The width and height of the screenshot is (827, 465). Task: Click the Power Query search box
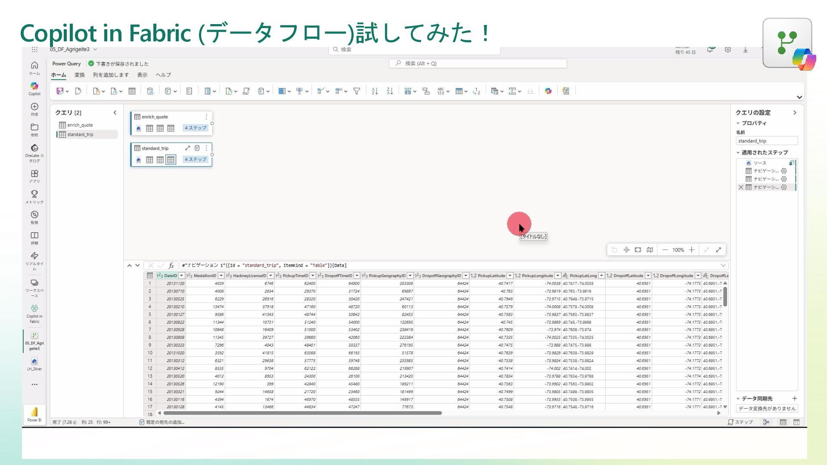pyautogui.click(x=478, y=63)
